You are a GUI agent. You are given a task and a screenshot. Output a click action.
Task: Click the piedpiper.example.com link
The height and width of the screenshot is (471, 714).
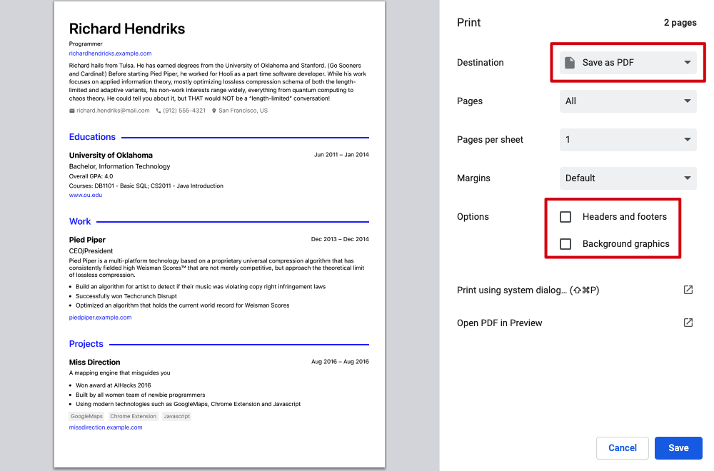100,318
